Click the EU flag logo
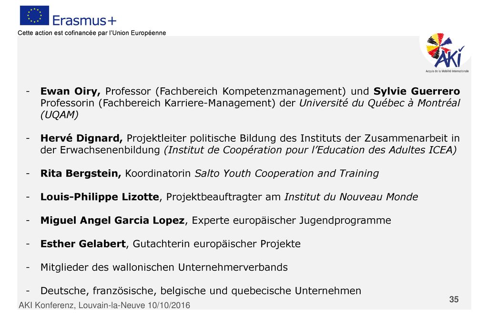The image size is (488, 326). click(x=34, y=15)
